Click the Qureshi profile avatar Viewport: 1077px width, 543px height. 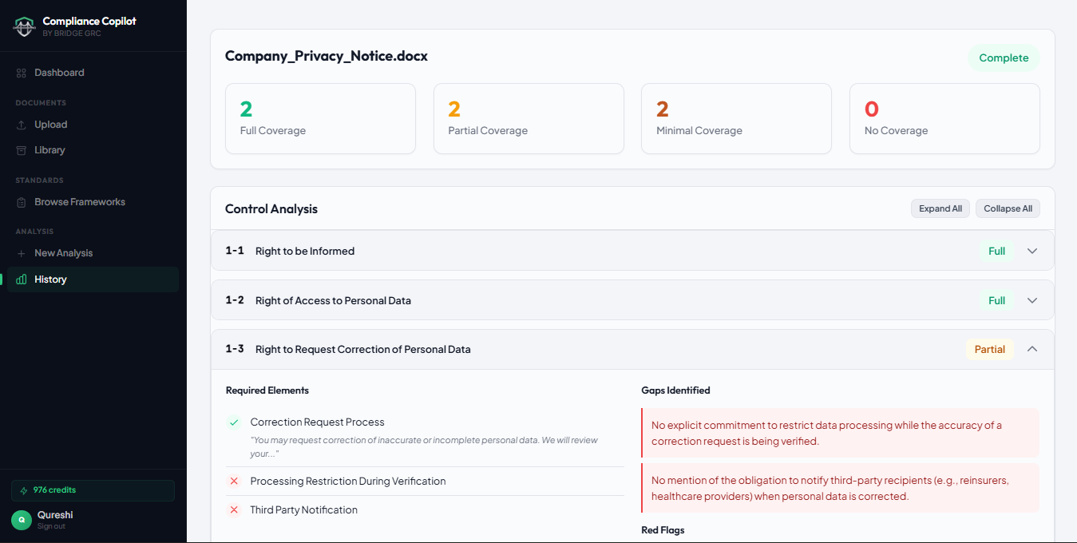click(20, 519)
